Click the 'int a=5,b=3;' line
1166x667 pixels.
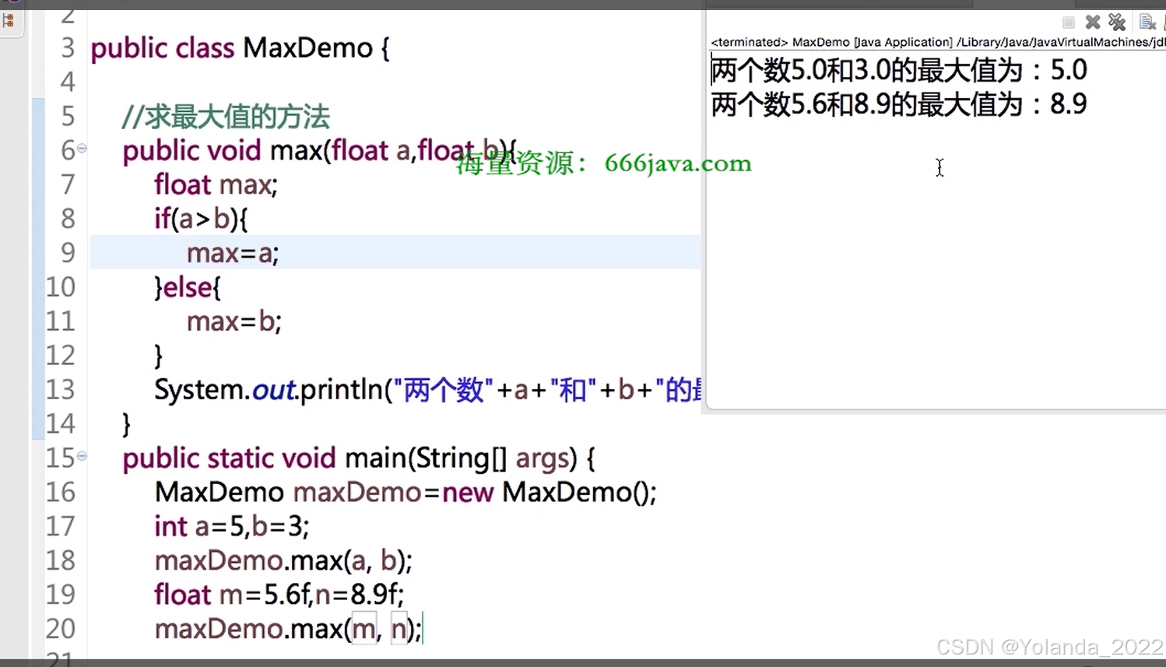coord(231,526)
